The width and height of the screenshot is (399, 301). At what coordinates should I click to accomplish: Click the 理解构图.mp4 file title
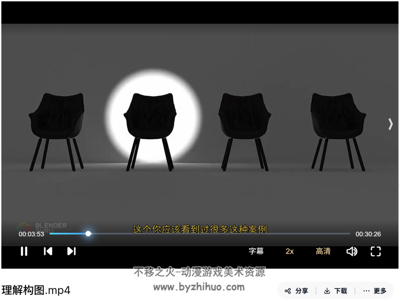click(36, 290)
